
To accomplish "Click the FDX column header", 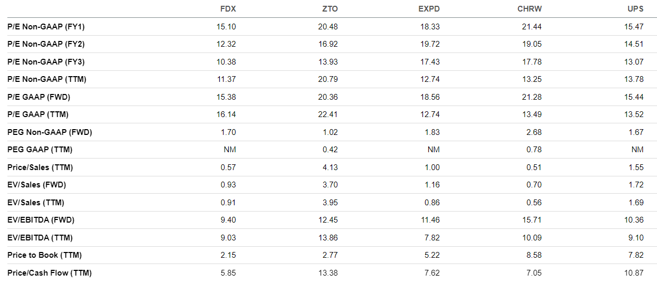I will coord(228,9).
